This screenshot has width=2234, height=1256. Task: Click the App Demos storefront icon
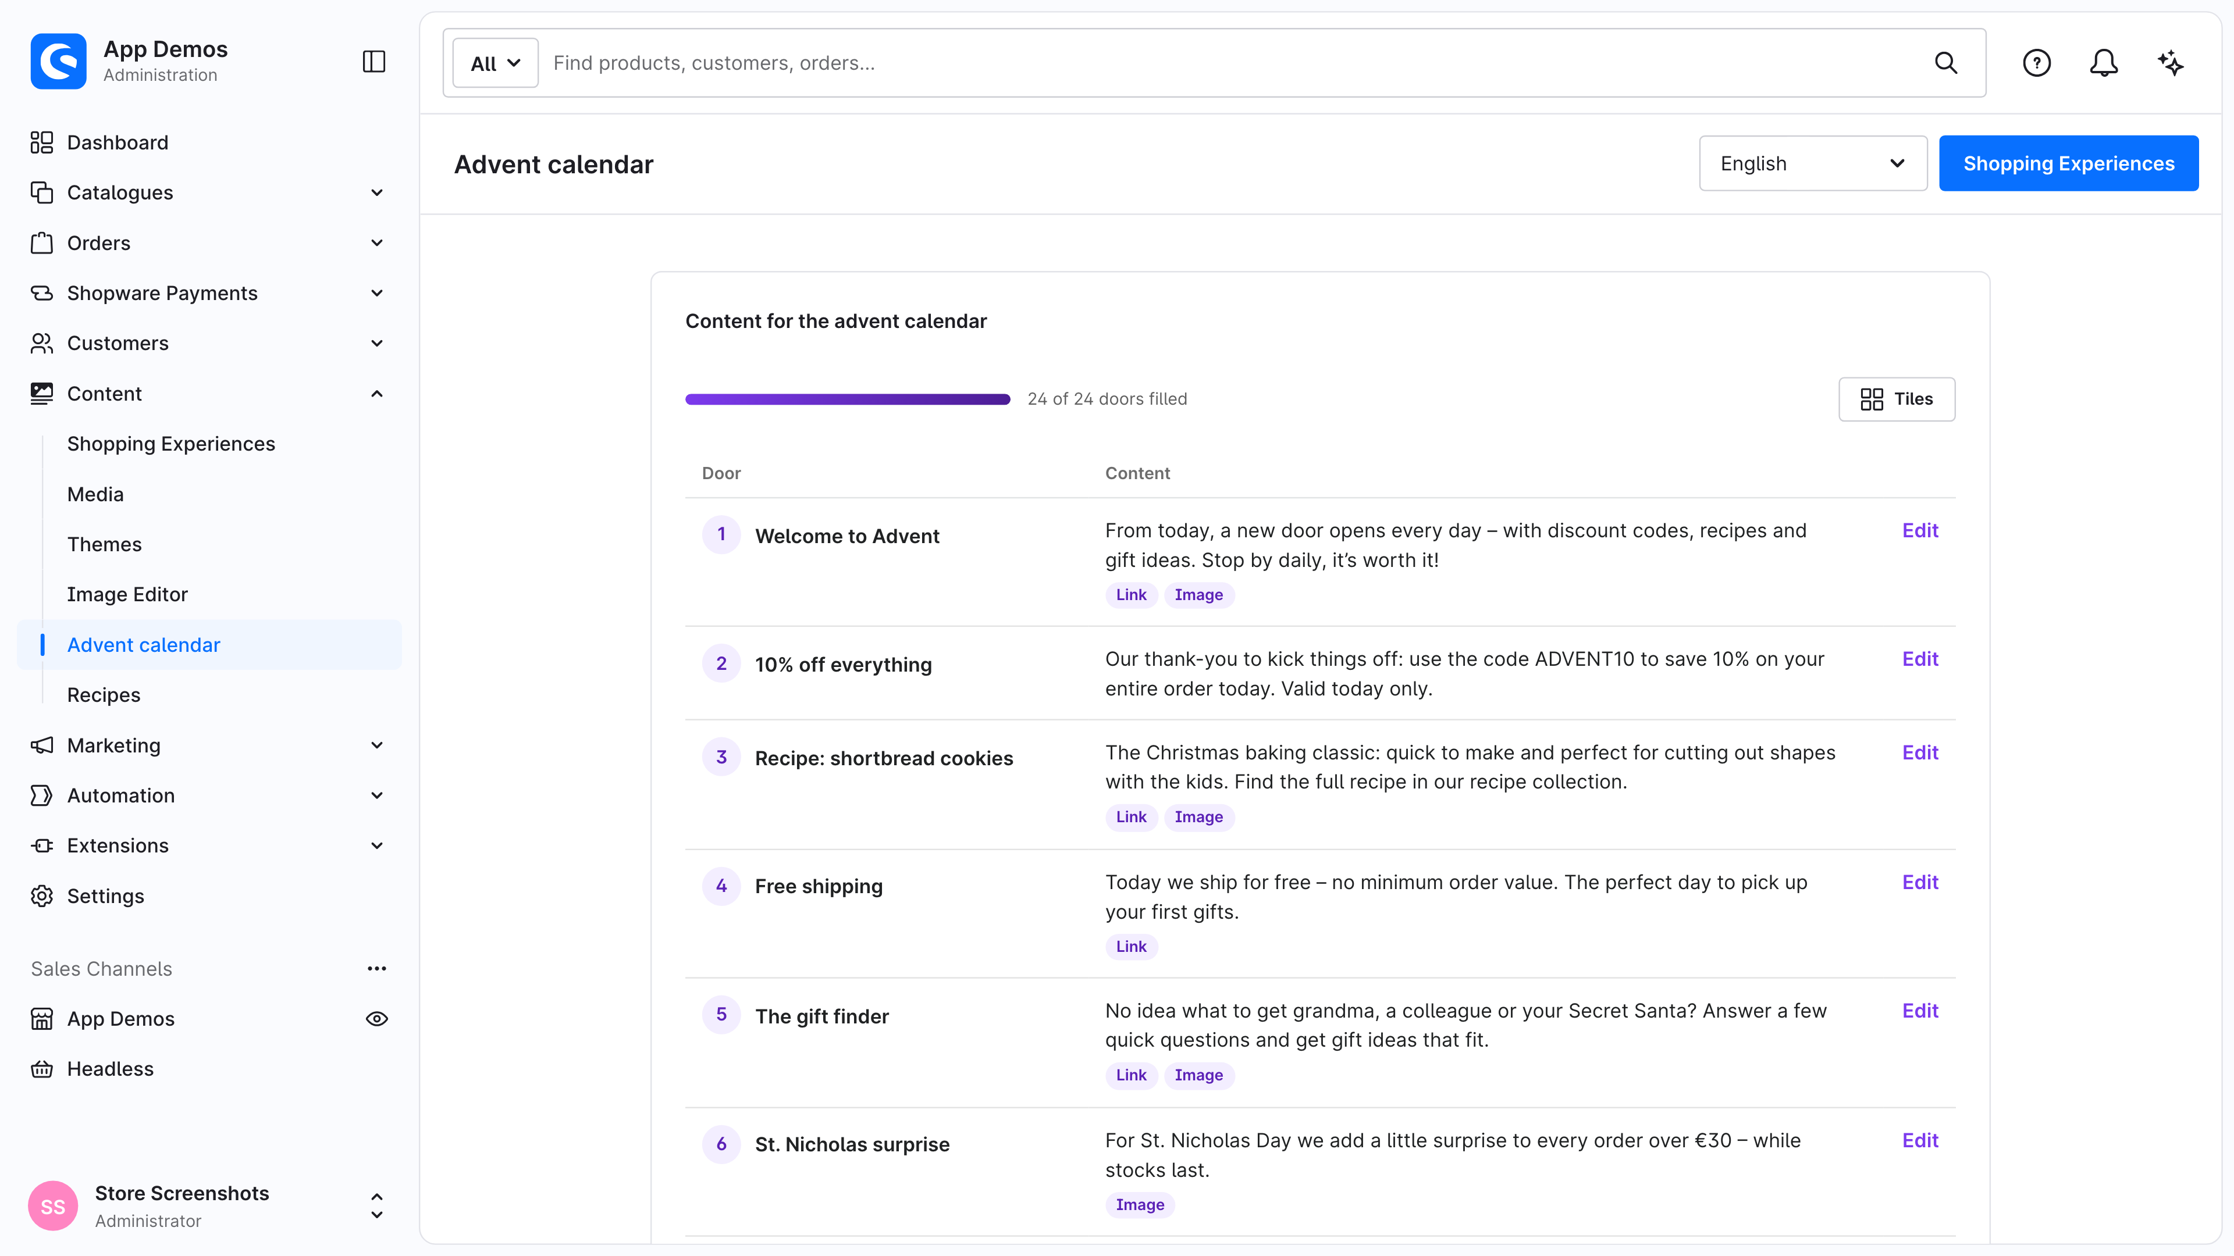42,1019
